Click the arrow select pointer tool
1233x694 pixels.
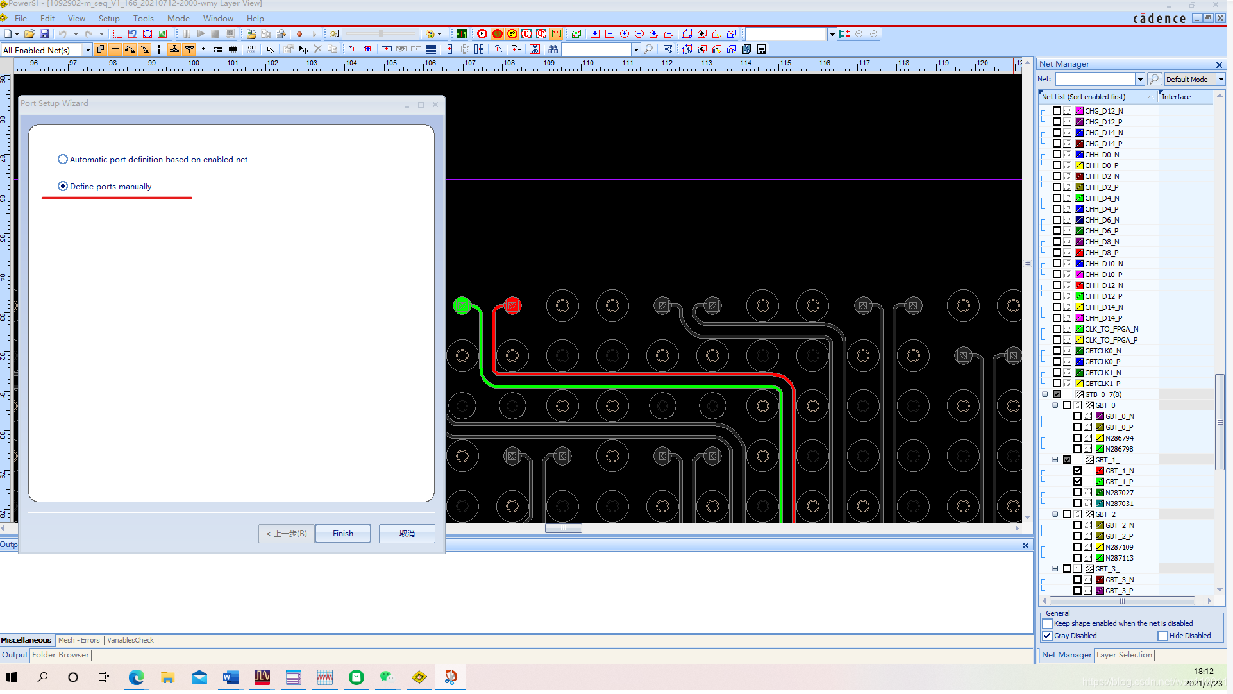[271, 49]
